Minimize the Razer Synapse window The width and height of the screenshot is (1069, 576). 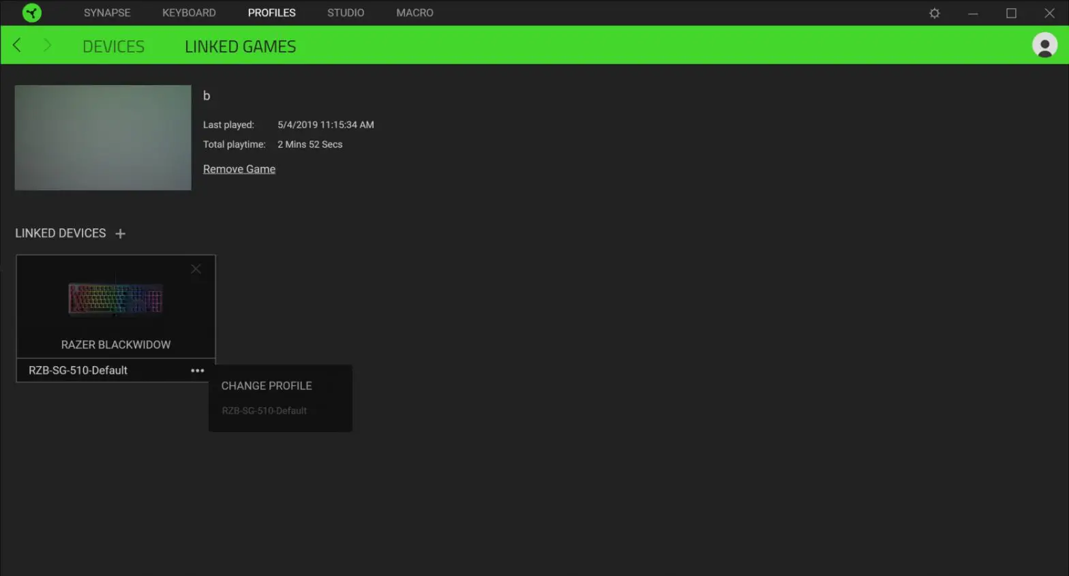[973, 13]
